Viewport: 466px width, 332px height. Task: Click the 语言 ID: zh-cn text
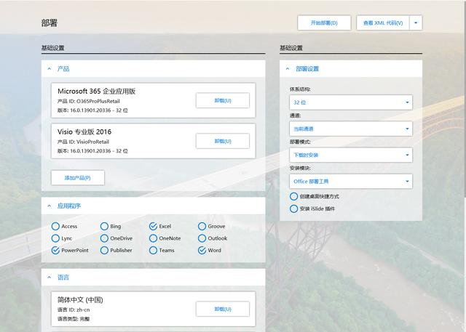74,309
